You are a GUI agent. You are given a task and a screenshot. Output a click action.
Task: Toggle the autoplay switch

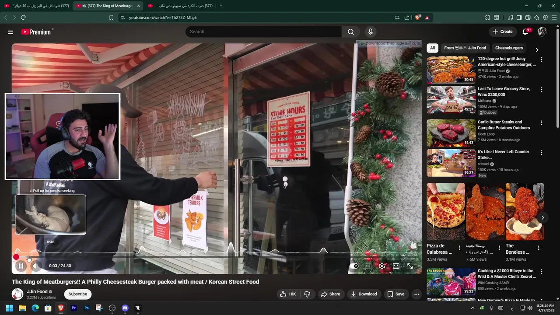[354, 266]
